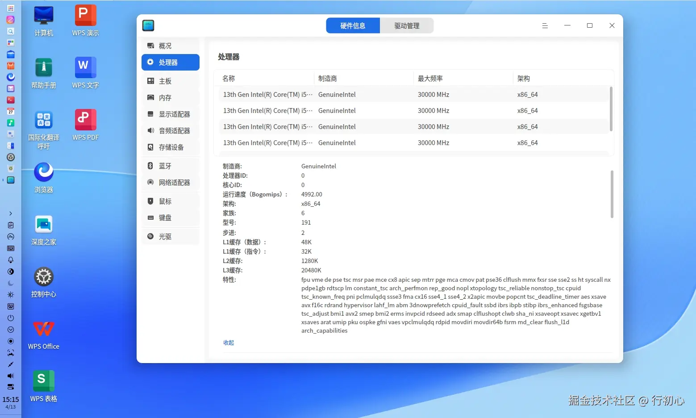Open the terminal in the dock
The image size is (696, 418).
(11, 100)
